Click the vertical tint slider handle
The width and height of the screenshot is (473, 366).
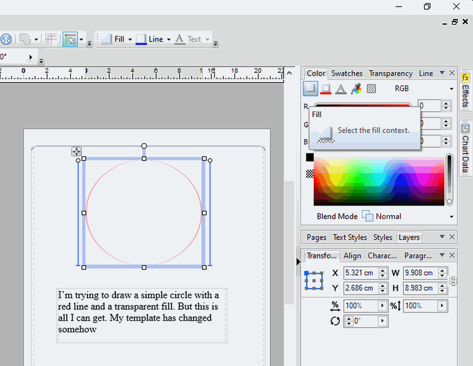point(449,201)
